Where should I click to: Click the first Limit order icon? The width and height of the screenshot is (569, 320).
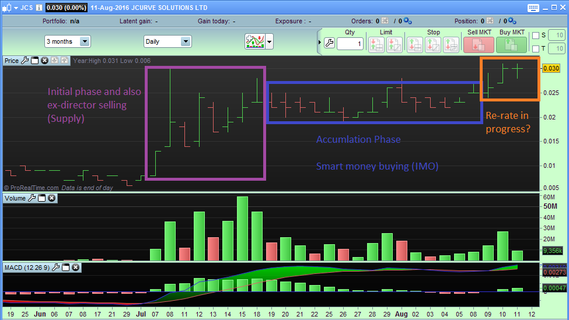(376, 45)
